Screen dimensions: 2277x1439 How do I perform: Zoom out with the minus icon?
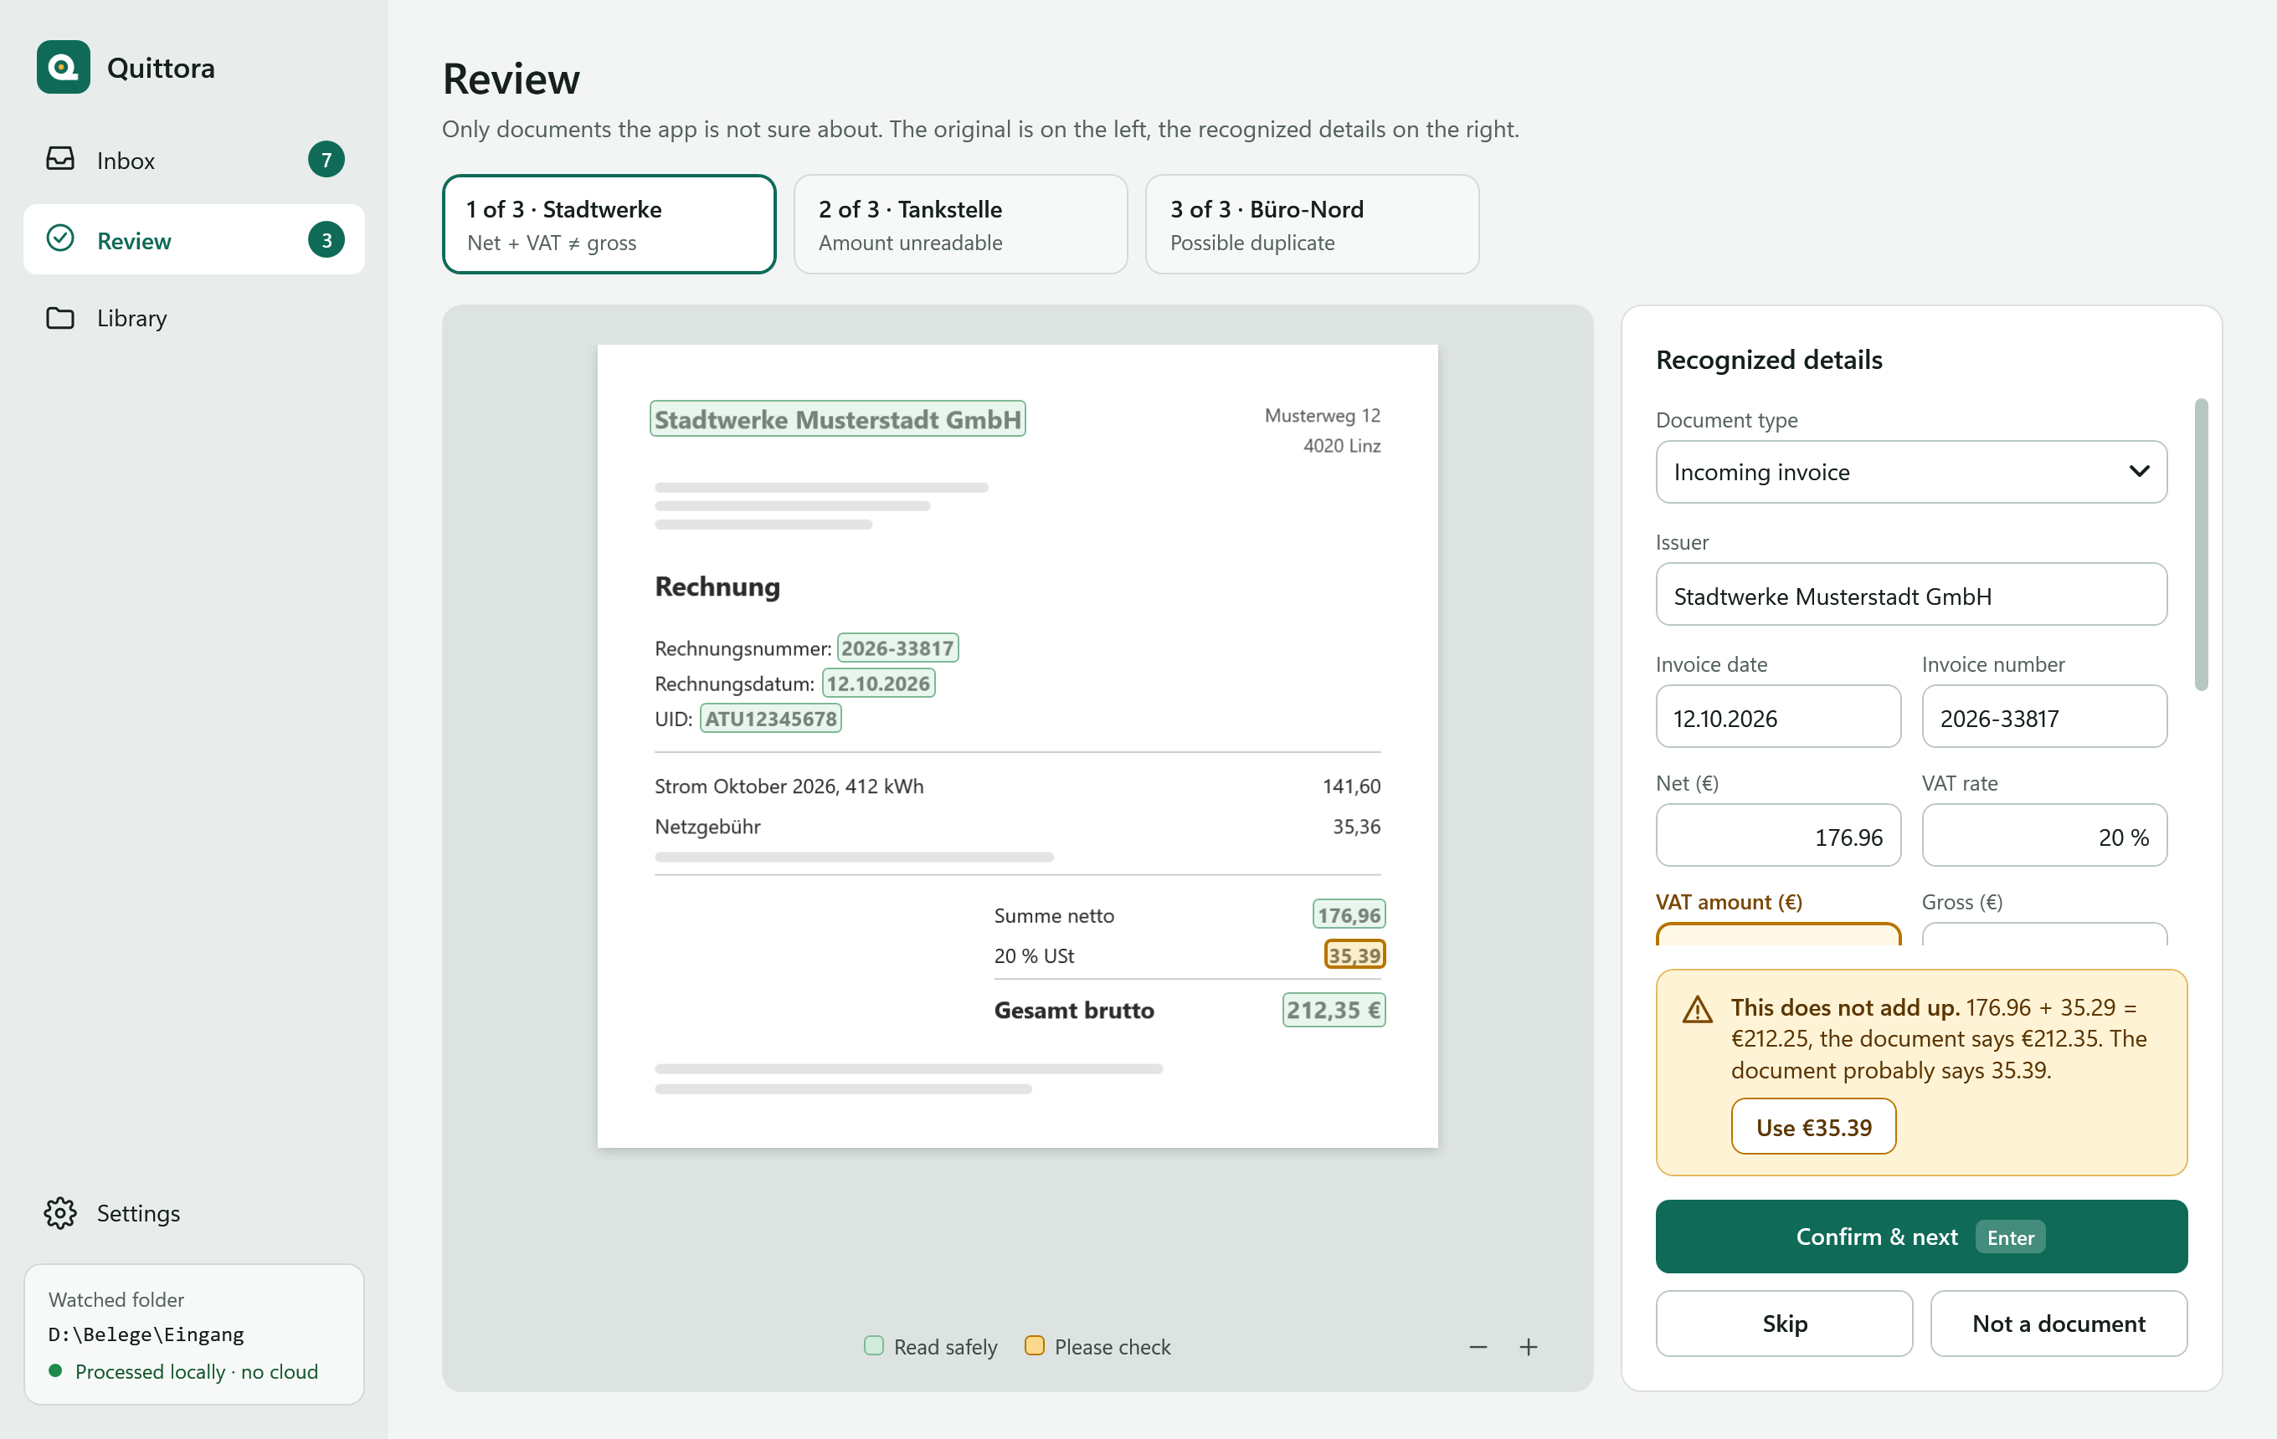coord(1478,1346)
